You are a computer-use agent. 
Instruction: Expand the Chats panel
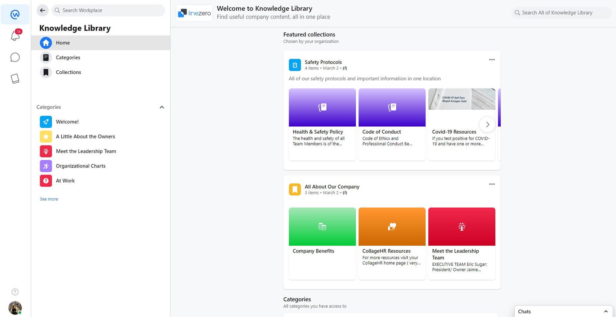click(x=606, y=311)
